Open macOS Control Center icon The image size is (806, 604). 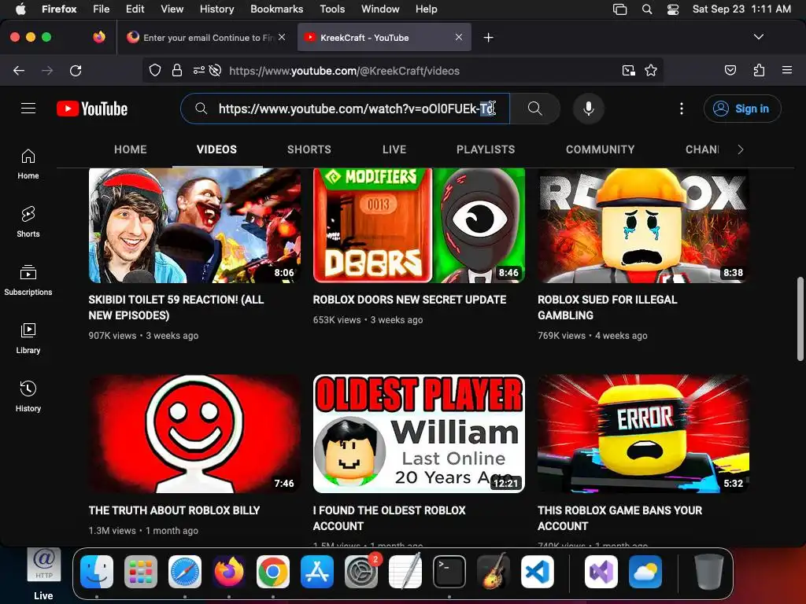click(673, 9)
